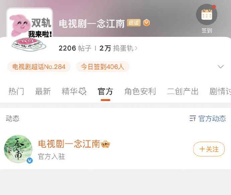Image resolution: width=231 pixels, height=195 pixels.
Task: Open the 2万 捣蛋轨 followers list
Action: 119,48
